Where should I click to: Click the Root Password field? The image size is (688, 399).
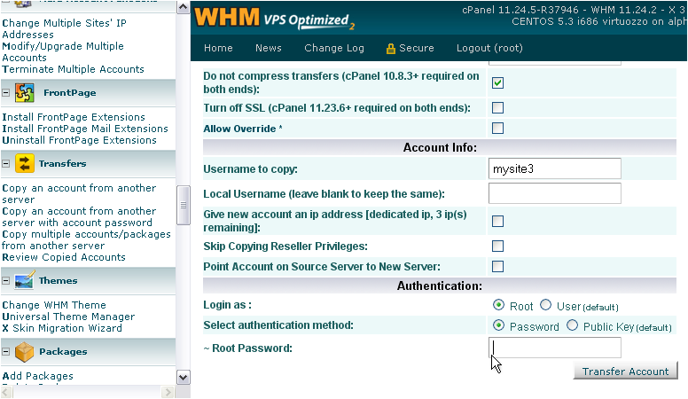(x=555, y=348)
